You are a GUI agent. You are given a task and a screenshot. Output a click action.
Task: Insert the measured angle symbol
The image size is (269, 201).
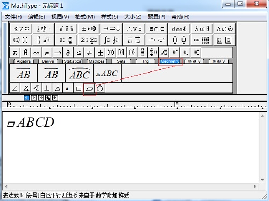(x=26, y=88)
